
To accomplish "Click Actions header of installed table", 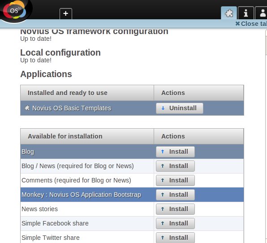I will pyautogui.click(x=199, y=93).
